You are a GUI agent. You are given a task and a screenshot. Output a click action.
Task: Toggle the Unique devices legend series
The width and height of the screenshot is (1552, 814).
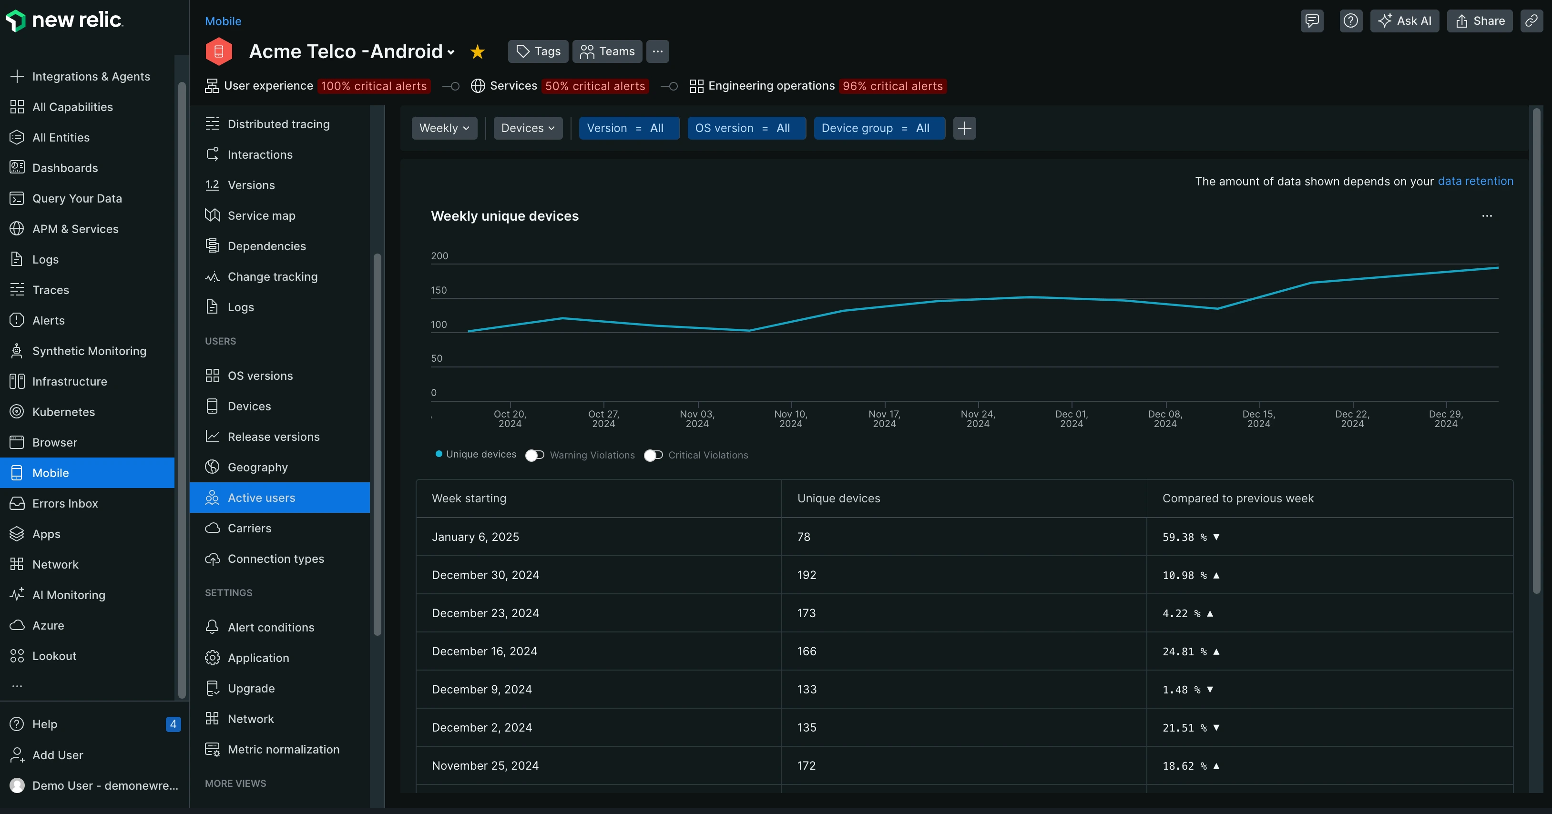pyautogui.click(x=475, y=454)
